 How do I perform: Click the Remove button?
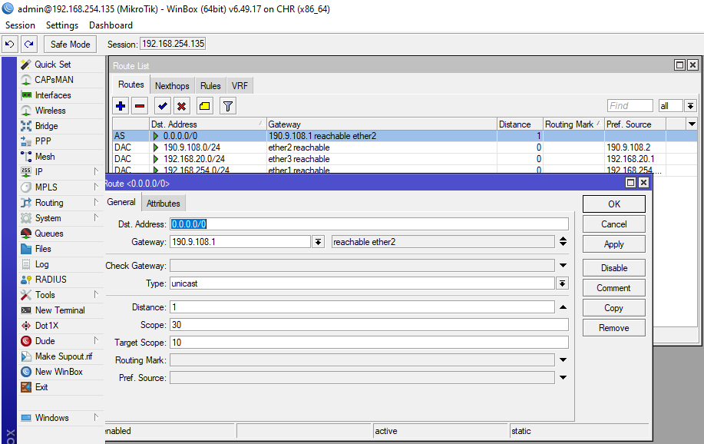click(x=613, y=328)
